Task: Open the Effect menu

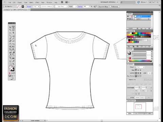Action: (x=37, y=2)
